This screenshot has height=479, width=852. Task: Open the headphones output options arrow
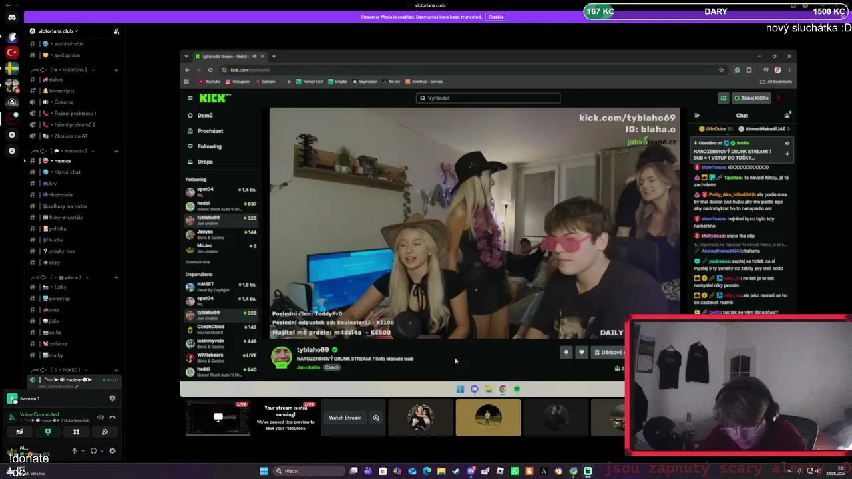tap(101, 451)
